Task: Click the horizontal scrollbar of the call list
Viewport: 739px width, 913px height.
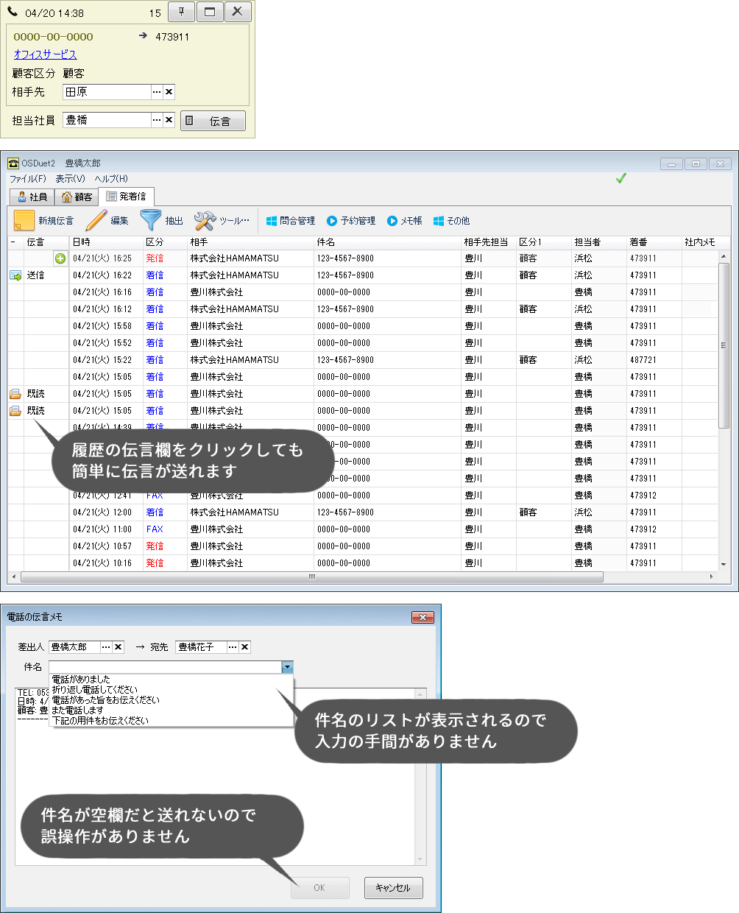Action: [311, 577]
